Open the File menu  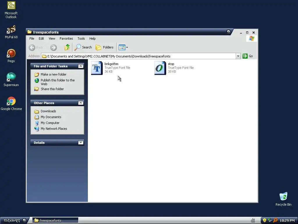point(32,38)
